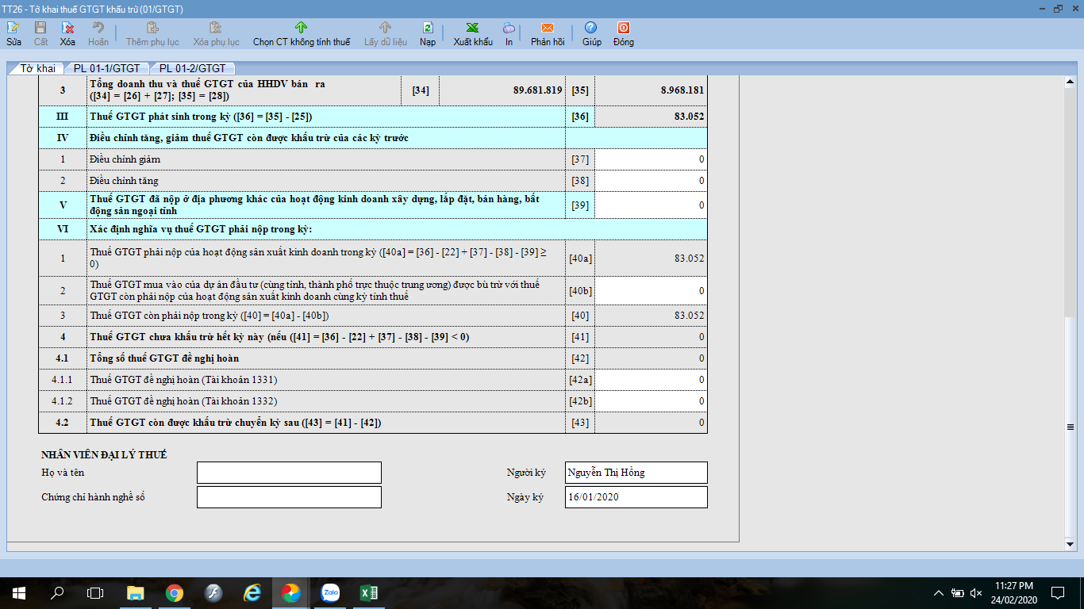Switch to PL 01-1/GTGT tab
Image resolution: width=1084 pixels, height=609 pixels.
[106, 69]
